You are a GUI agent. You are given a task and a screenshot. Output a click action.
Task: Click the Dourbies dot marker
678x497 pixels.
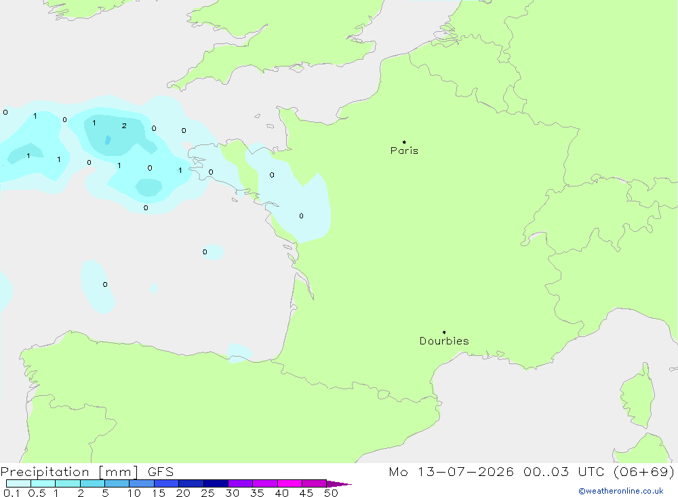pyautogui.click(x=444, y=332)
